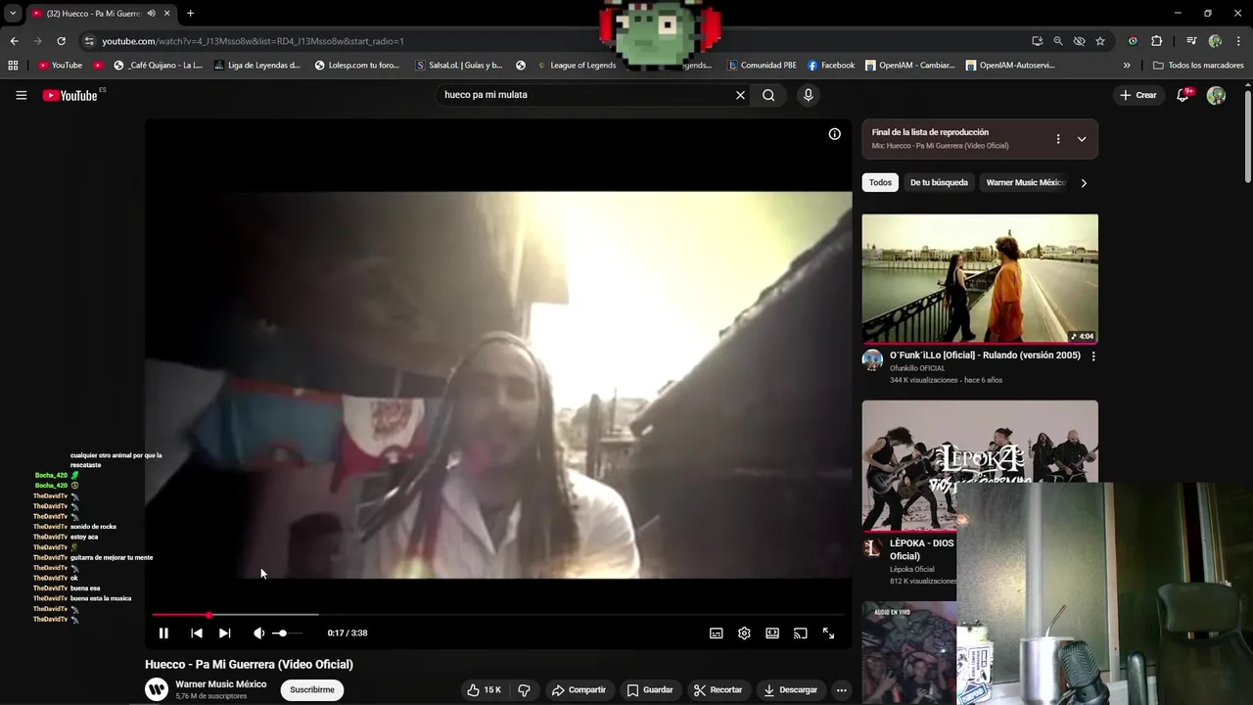
Task: Dislike the video
Action: [524, 689]
